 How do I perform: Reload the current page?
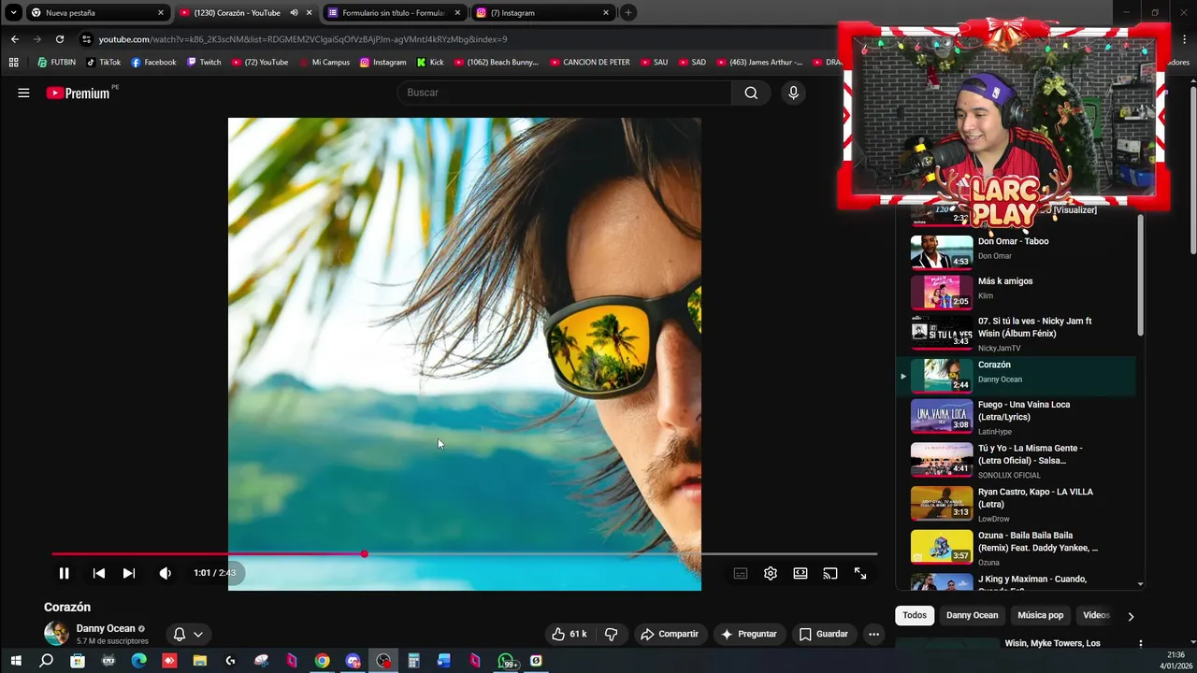(60, 39)
